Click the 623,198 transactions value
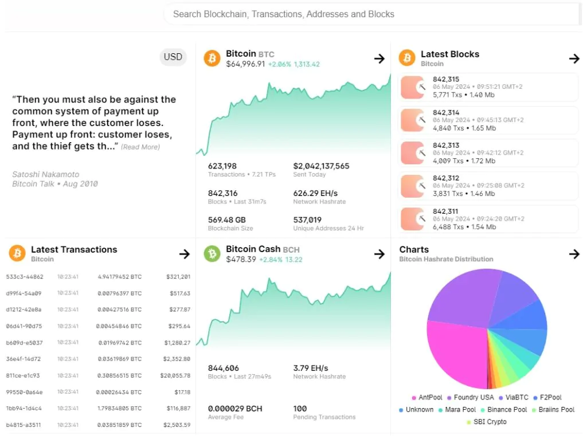The image size is (587, 443). 222,166
